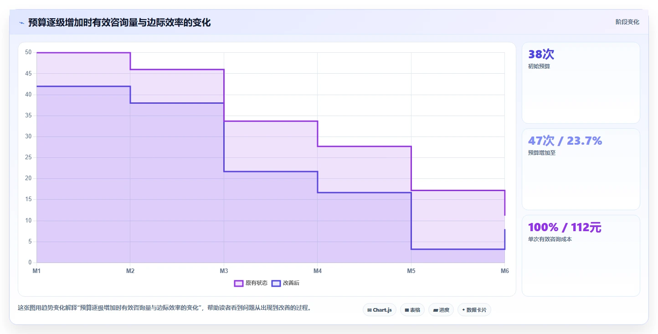This screenshot has height=334, width=658.
Task: Click the M2 x-axis label
Action: click(x=130, y=271)
